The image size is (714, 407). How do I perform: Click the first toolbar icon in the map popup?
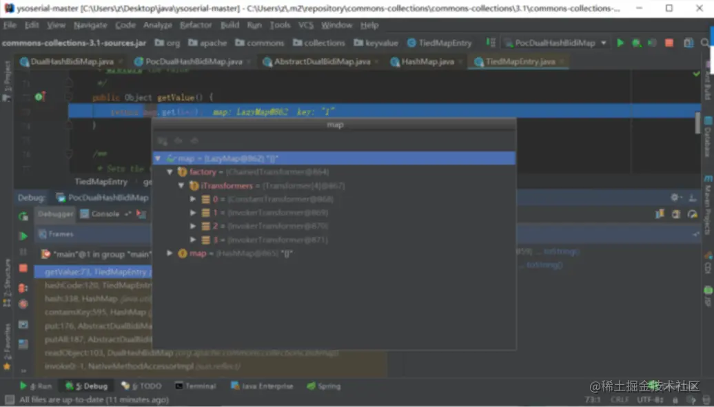coord(163,140)
